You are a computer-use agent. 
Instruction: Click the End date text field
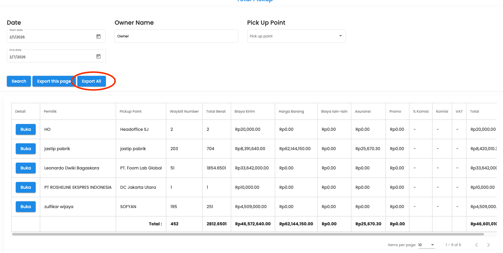click(51, 57)
